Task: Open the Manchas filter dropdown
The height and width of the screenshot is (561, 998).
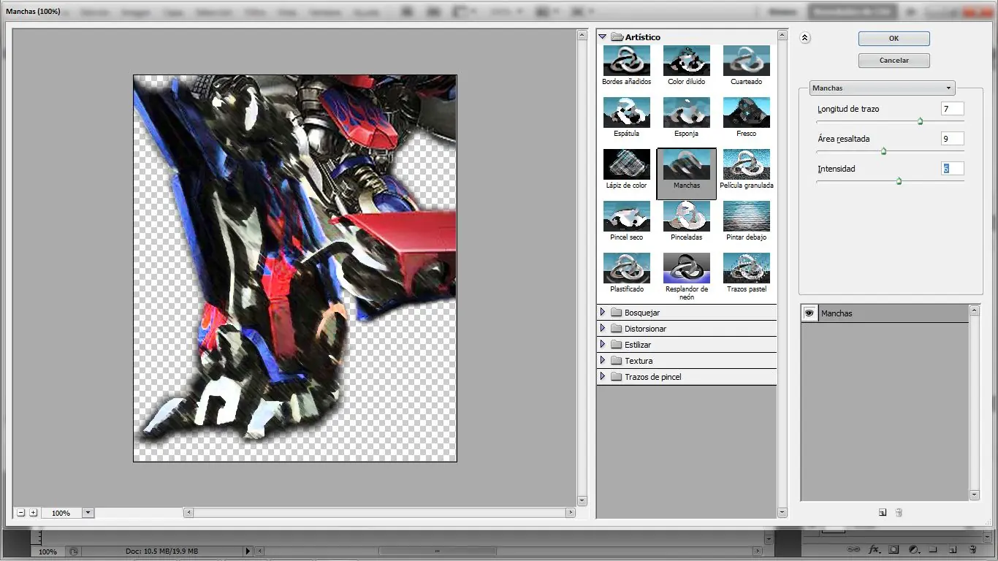Action: 882,88
